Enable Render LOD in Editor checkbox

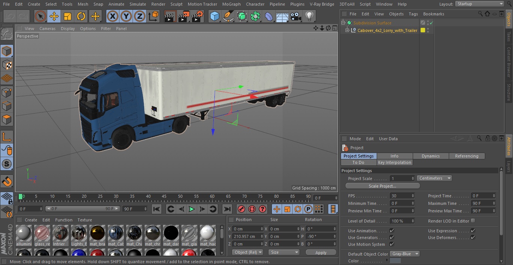point(473,221)
